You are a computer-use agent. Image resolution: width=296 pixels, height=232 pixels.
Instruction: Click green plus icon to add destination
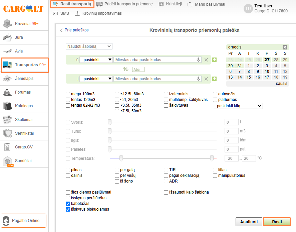pos(214,79)
